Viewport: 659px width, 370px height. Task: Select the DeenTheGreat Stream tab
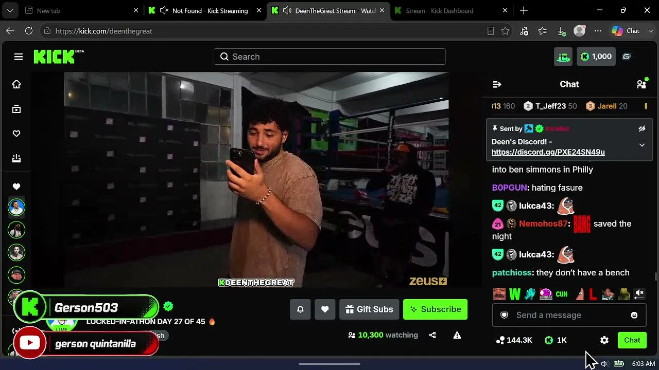[x=328, y=10]
